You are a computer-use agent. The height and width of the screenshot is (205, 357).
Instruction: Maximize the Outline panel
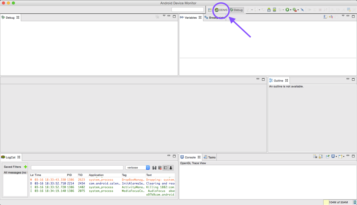(x=353, y=80)
